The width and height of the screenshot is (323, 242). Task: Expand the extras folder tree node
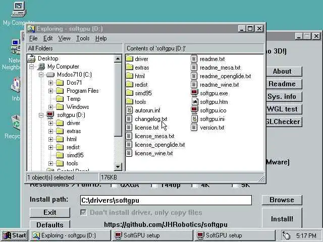(50, 131)
